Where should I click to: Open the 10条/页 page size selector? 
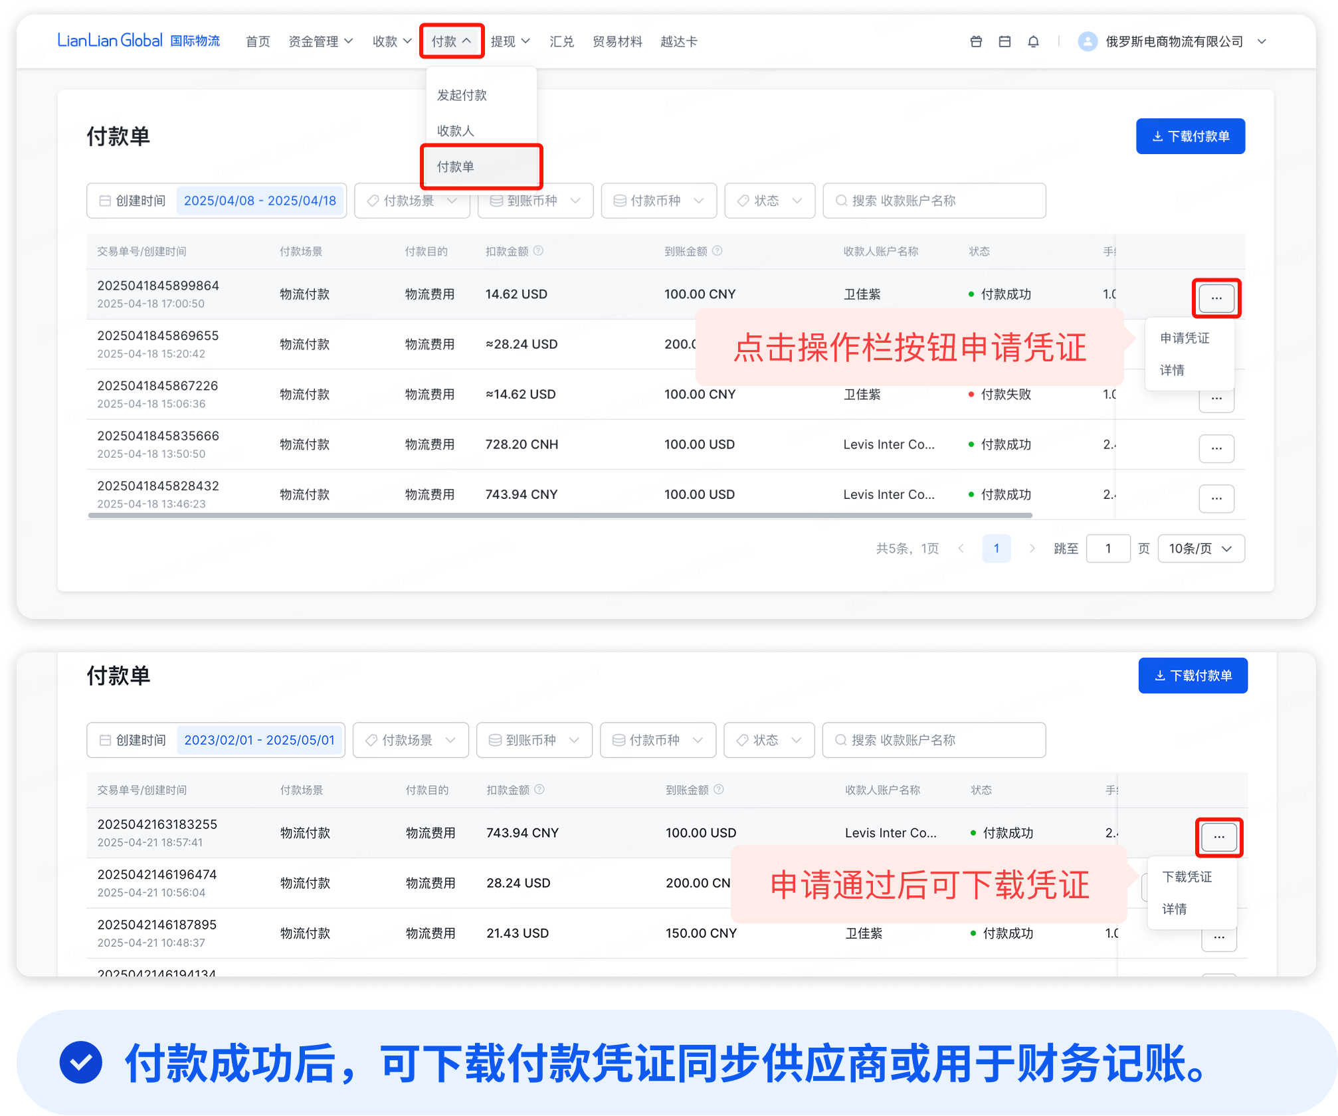click(x=1200, y=548)
